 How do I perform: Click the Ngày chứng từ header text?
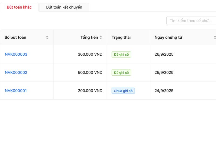[168, 38]
